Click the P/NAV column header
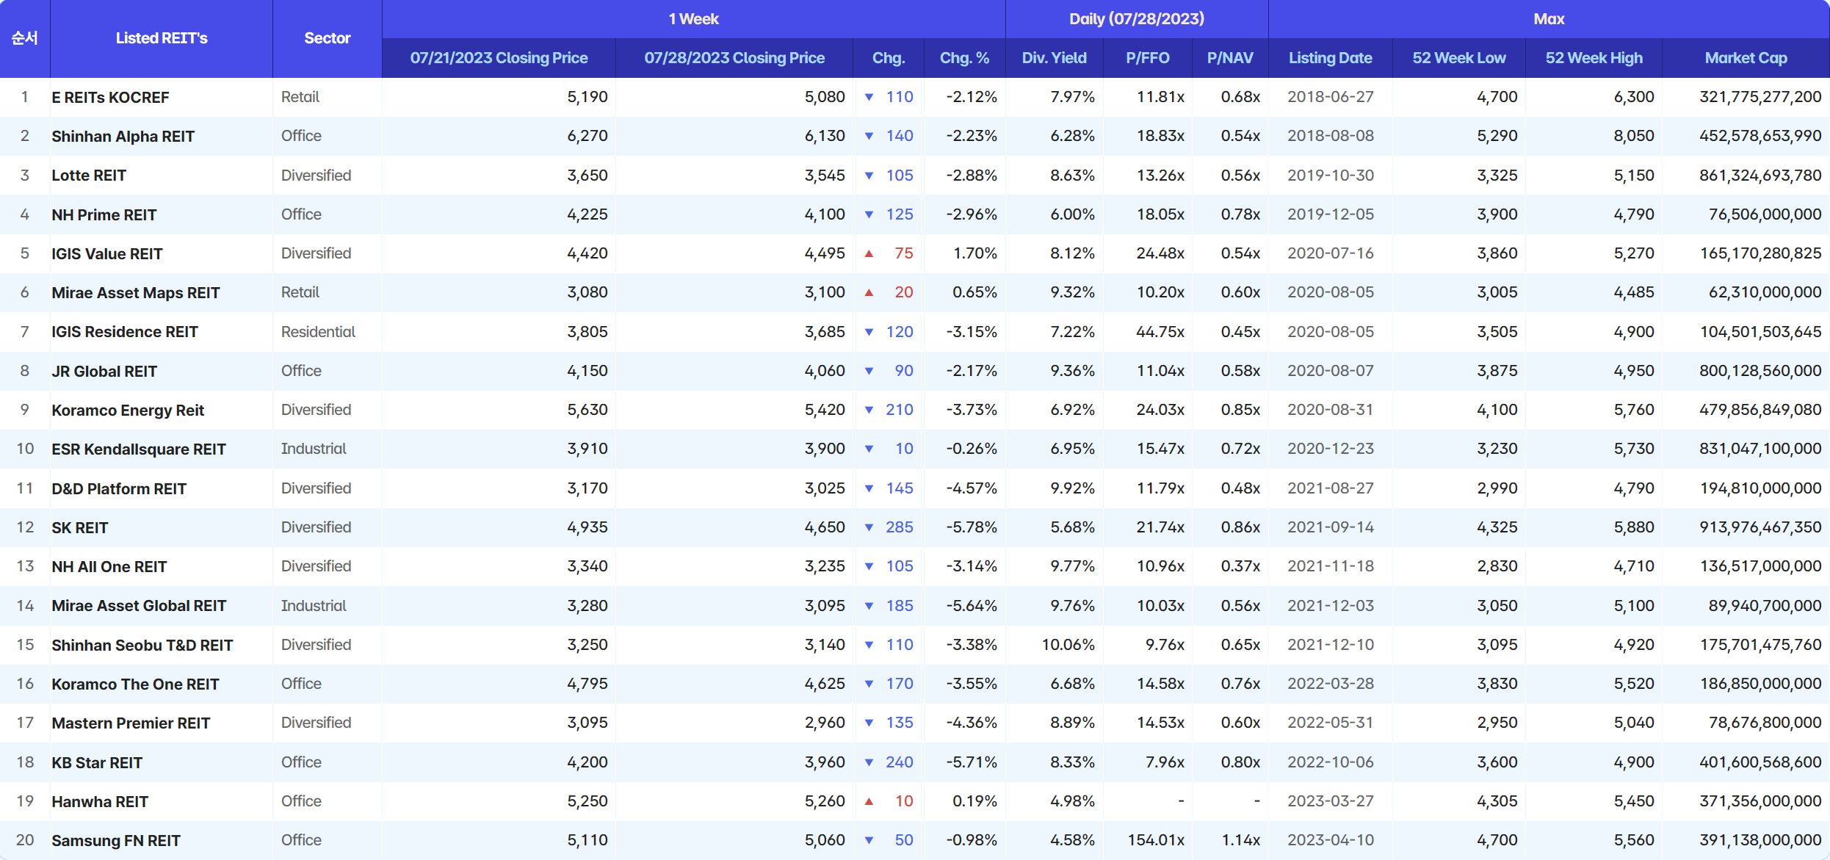Viewport: 1830px width, 860px height. coord(1230,58)
